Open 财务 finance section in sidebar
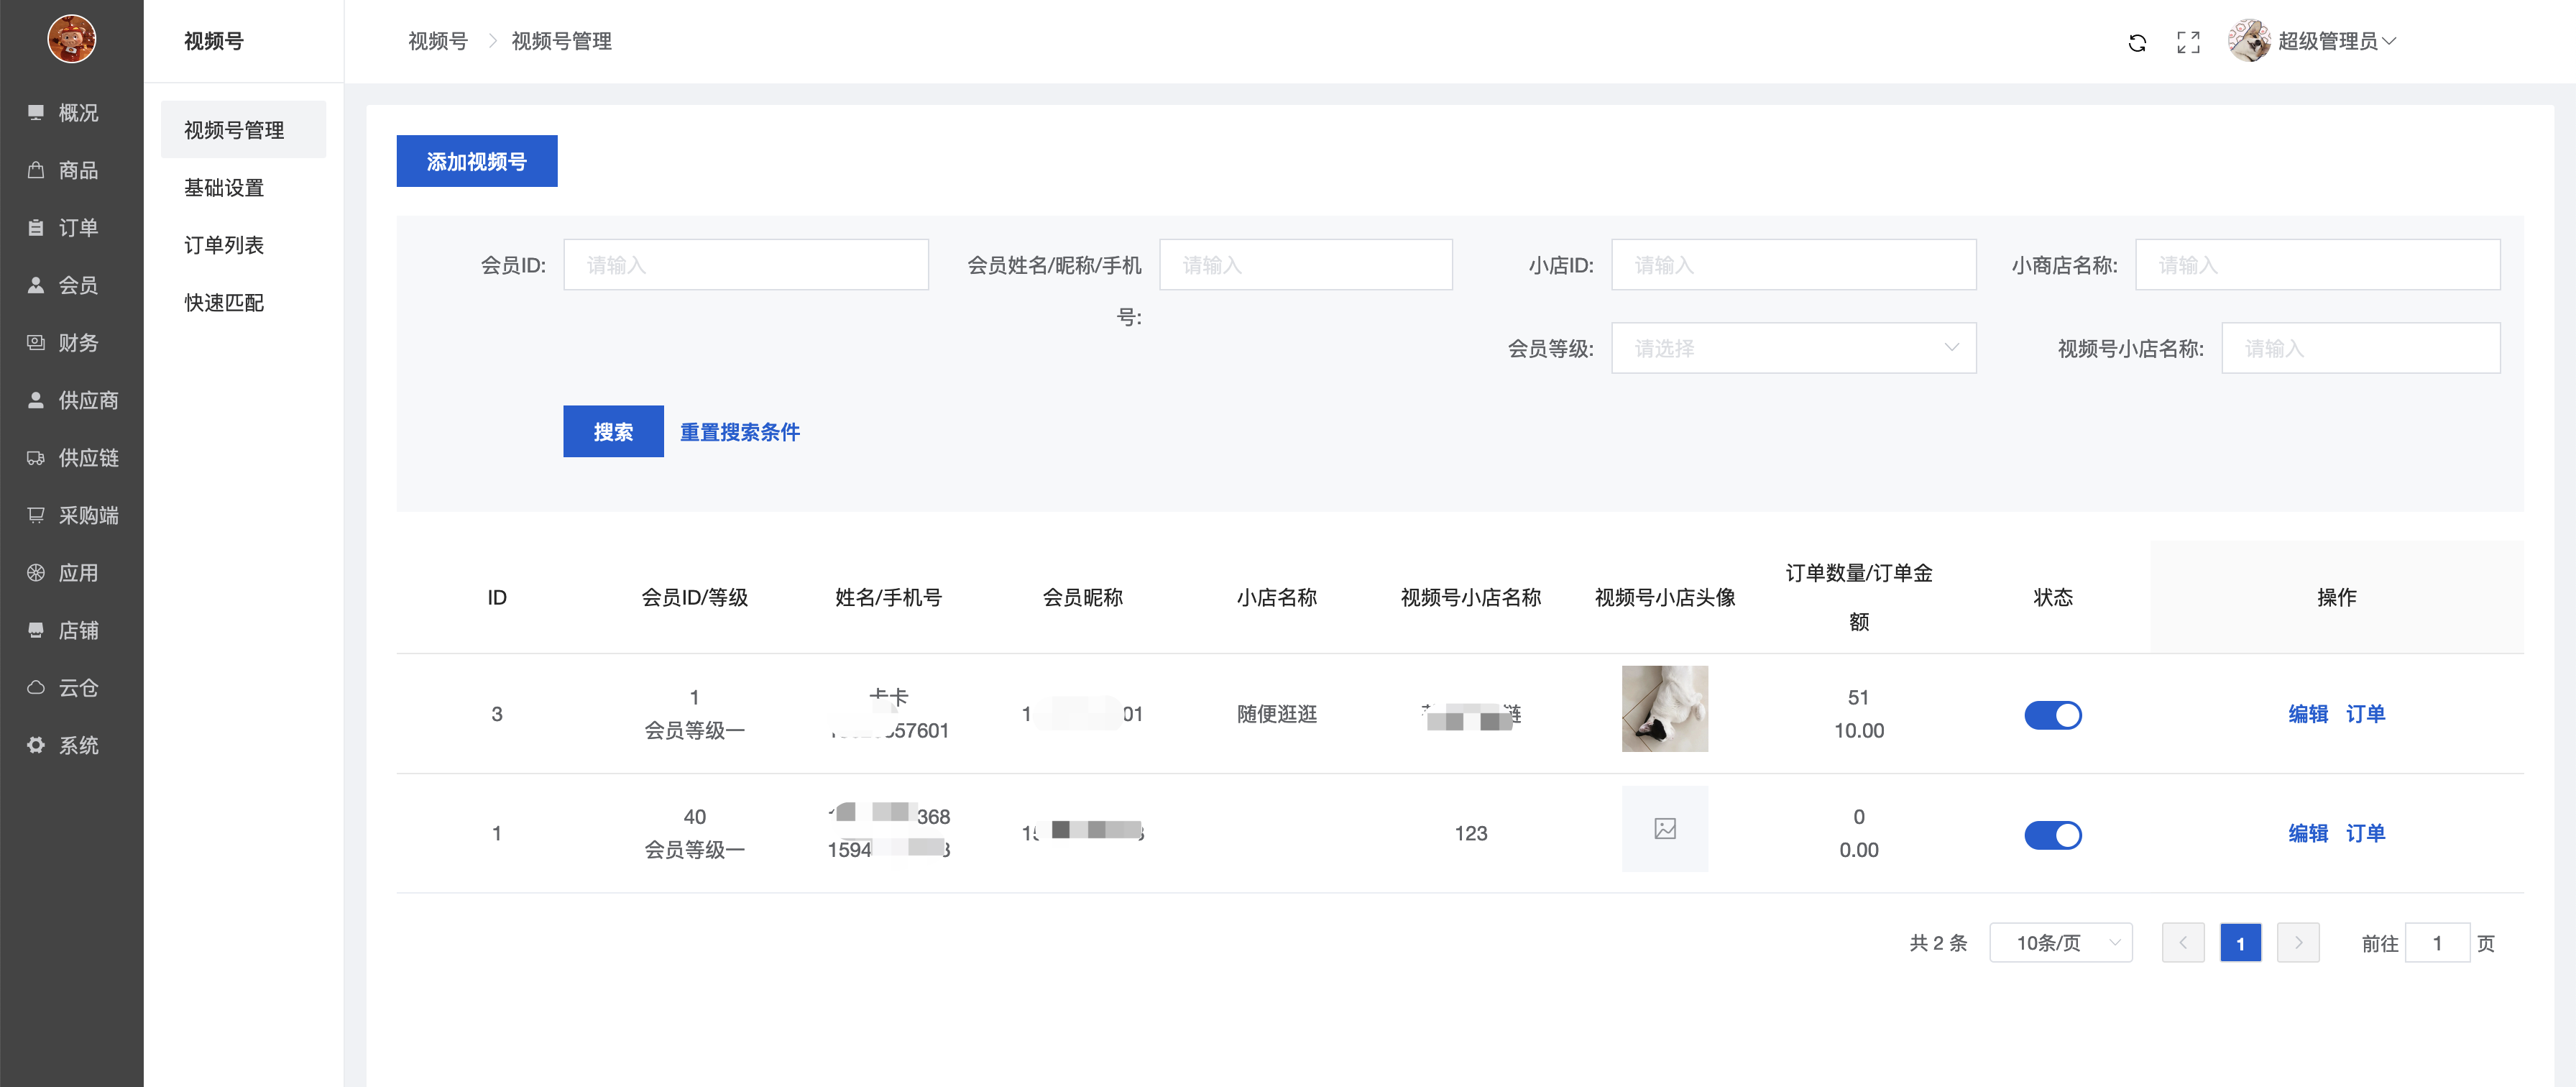 pyautogui.click(x=72, y=343)
